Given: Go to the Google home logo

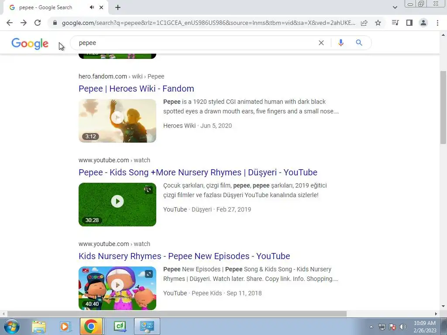Looking at the screenshot, I should click(x=30, y=43).
